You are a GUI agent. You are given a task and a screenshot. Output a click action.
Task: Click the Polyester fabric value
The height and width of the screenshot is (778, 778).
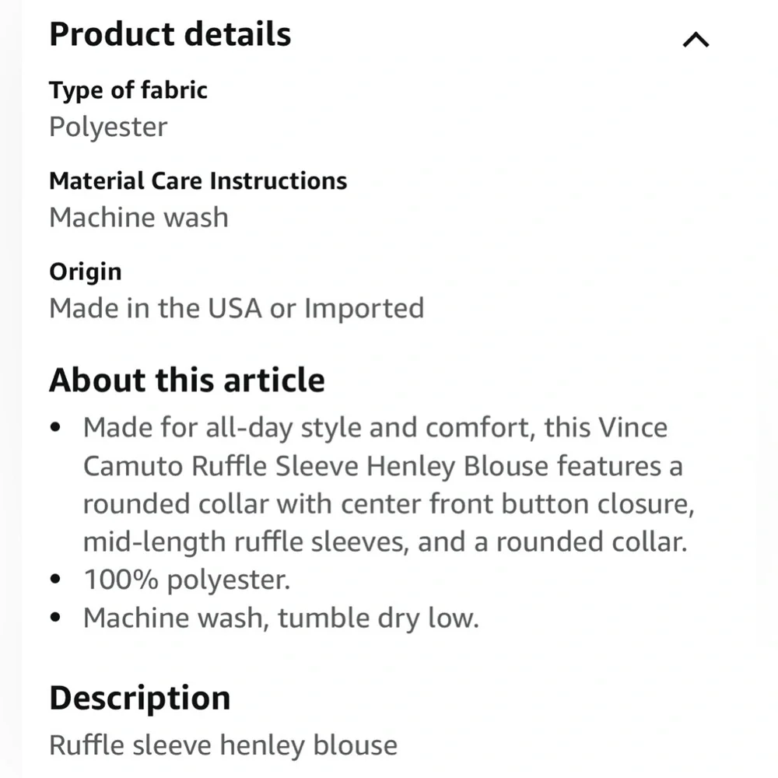pyautogui.click(x=108, y=127)
